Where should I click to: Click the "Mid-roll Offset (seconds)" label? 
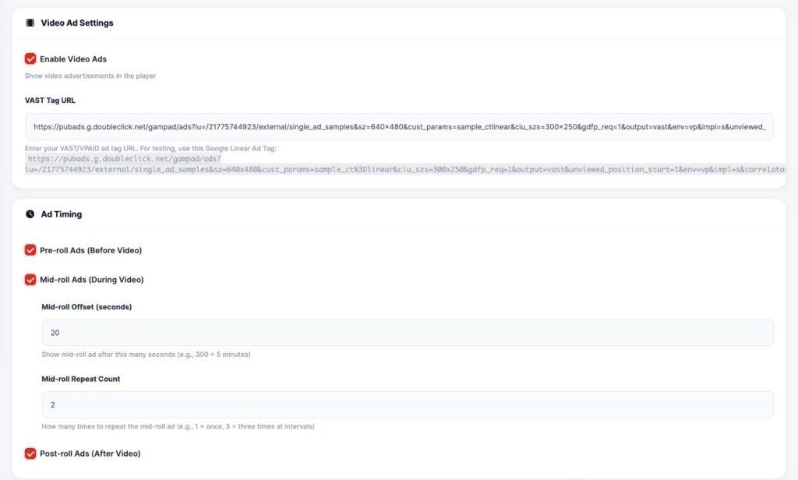[87, 307]
